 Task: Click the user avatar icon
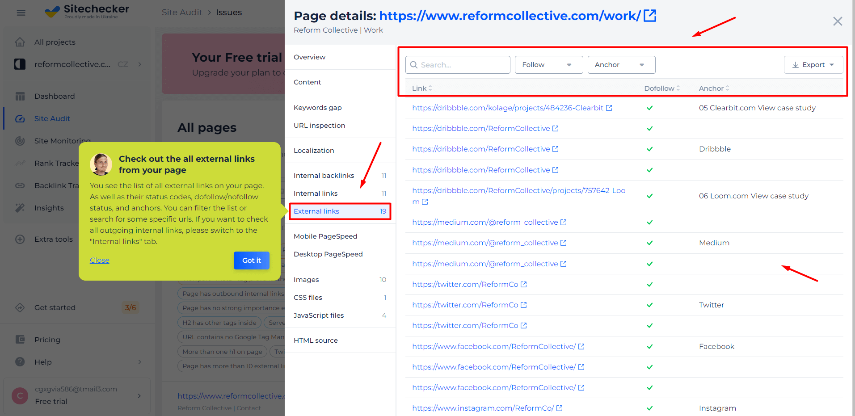[x=20, y=395]
